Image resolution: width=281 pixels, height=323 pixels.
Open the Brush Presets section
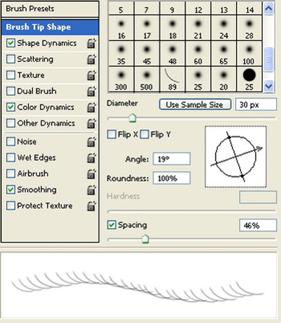(50, 9)
